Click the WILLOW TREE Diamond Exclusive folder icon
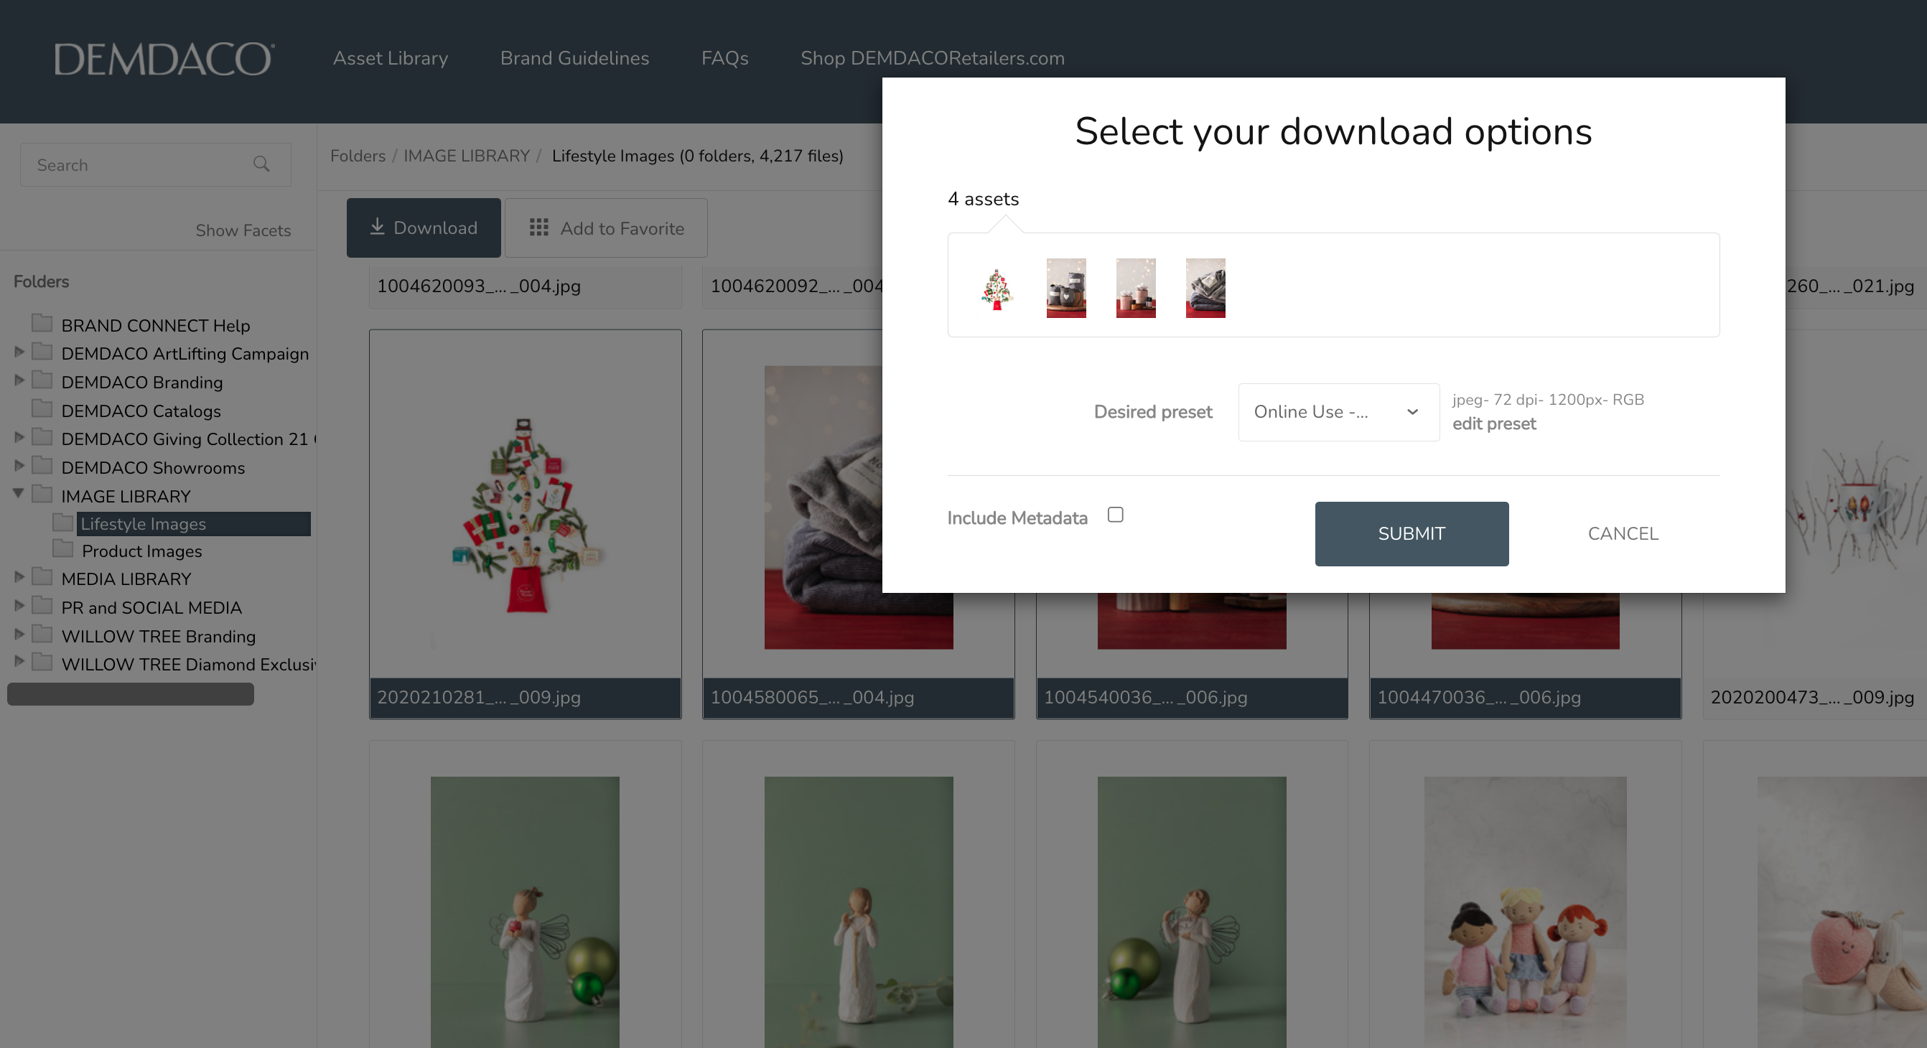1927x1048 pixels. (42, 663)
